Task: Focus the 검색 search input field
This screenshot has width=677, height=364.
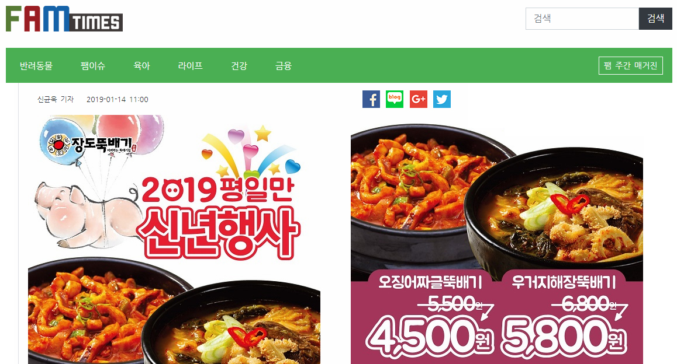Action: tap(582, 19)
